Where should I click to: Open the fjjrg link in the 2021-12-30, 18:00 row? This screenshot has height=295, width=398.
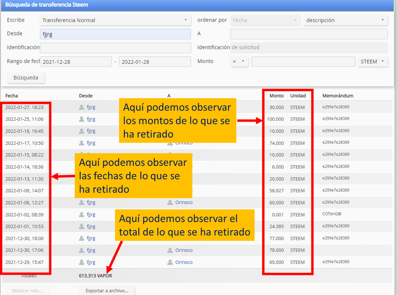pos(91,238)
